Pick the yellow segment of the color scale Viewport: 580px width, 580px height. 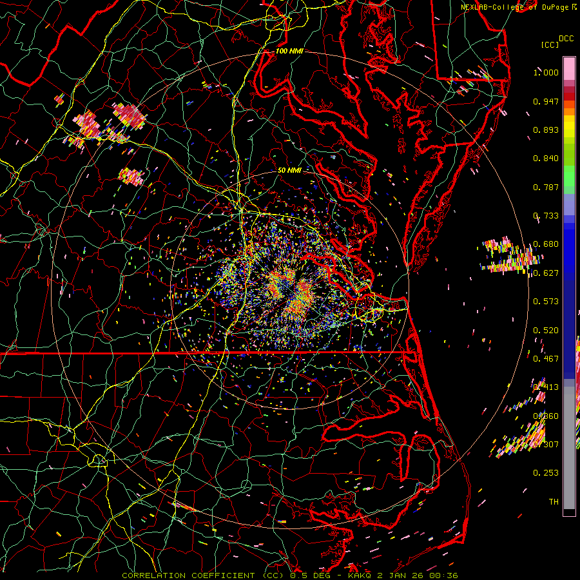tap(569, 127)
